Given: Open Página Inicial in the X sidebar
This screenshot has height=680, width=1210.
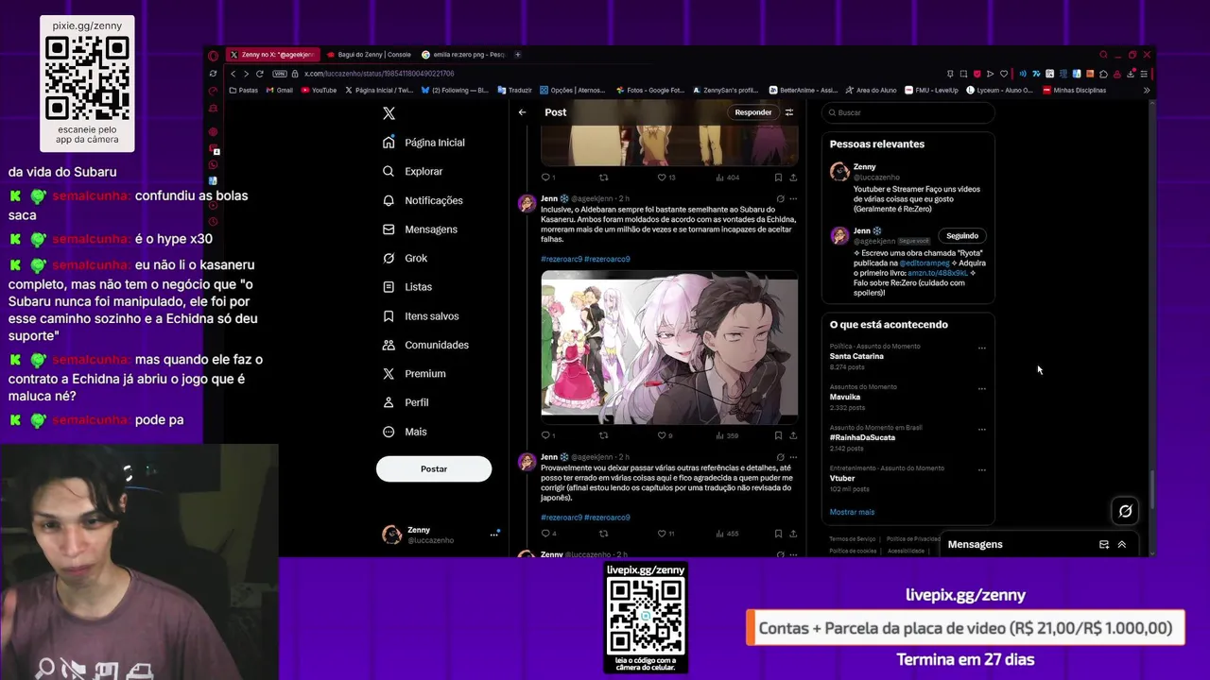Looking at the screenshot, I should coord(424,143).
